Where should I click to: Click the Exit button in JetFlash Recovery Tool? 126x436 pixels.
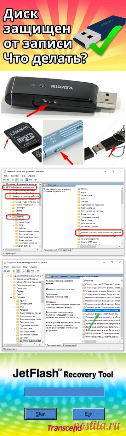[x=89, y=414]
